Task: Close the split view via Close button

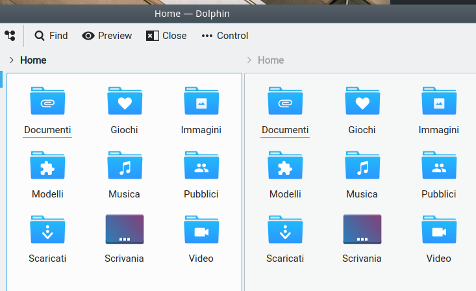Action: 166,36
